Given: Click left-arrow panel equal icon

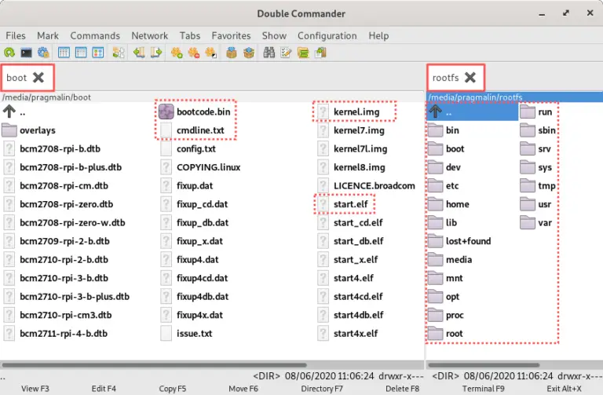Looking at the screenshot, I should pos(139,53).
